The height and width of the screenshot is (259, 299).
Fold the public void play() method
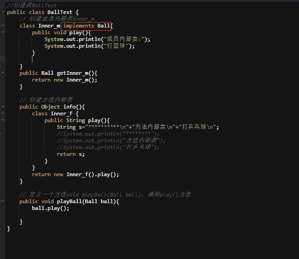(x=3, y=32)
